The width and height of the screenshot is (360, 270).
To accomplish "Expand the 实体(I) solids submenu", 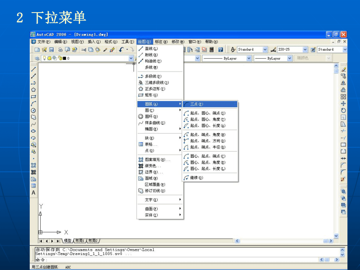I will (160, 215).
